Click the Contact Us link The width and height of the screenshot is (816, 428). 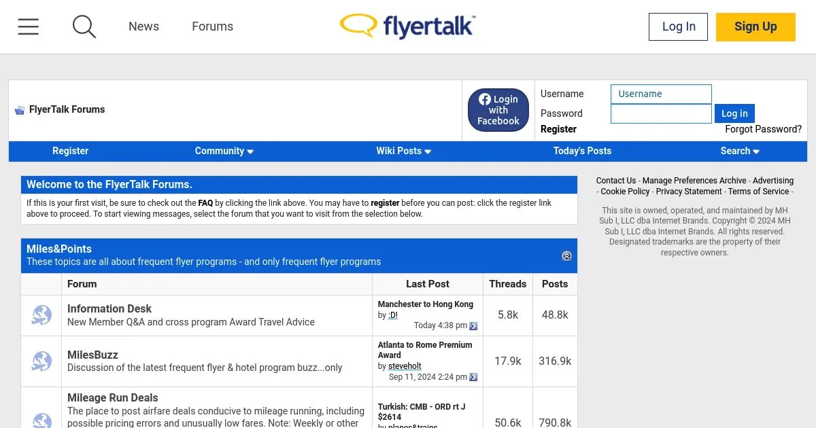pyautogui.click(x=616, y=181)
